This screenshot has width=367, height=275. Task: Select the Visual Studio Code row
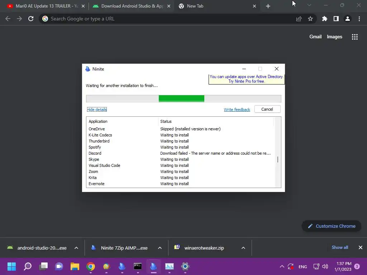pos(180,165)
